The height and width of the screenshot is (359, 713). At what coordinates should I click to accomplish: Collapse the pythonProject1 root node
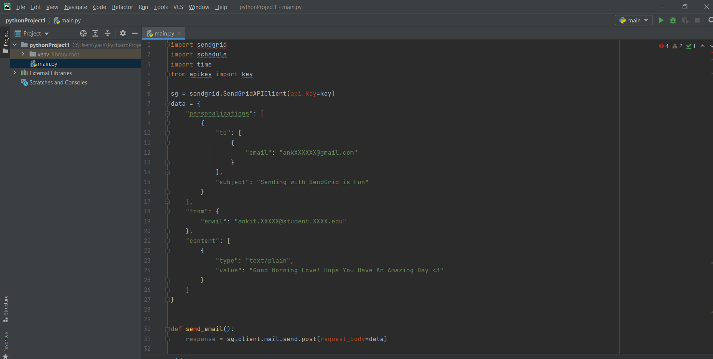15,45
